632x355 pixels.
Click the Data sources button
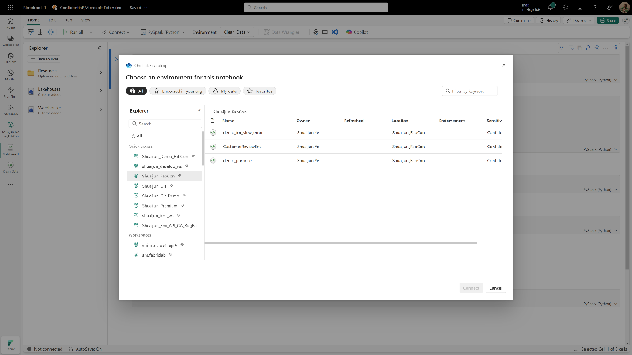click(x=45, y=59)
